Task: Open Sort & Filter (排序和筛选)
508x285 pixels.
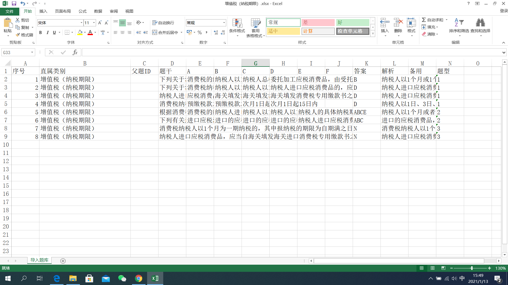Action: pyautogui.click(x=459, y=27)
